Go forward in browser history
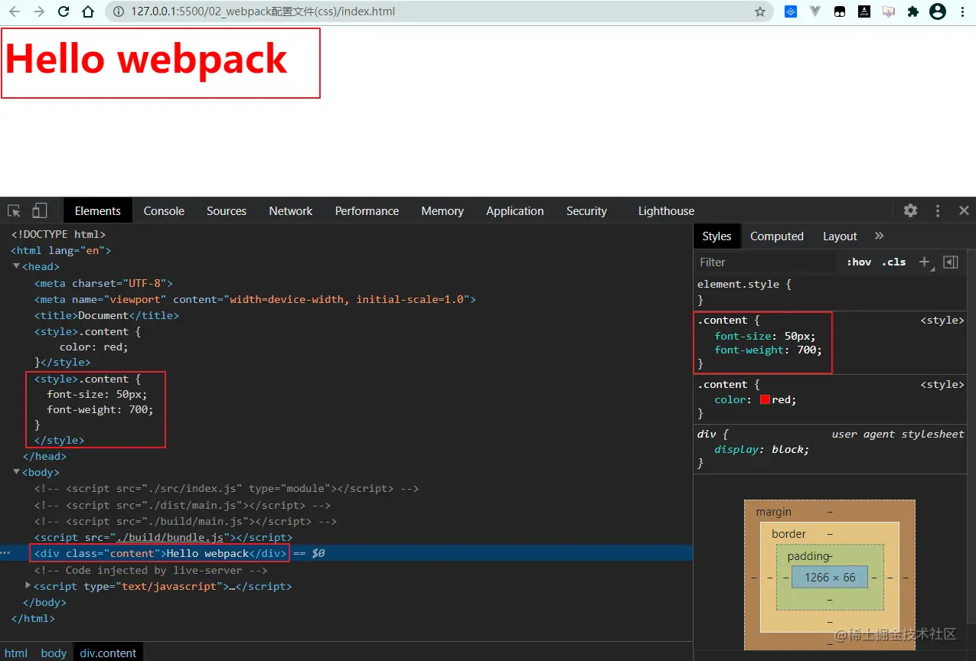976x661 pixels. point(39,11)
